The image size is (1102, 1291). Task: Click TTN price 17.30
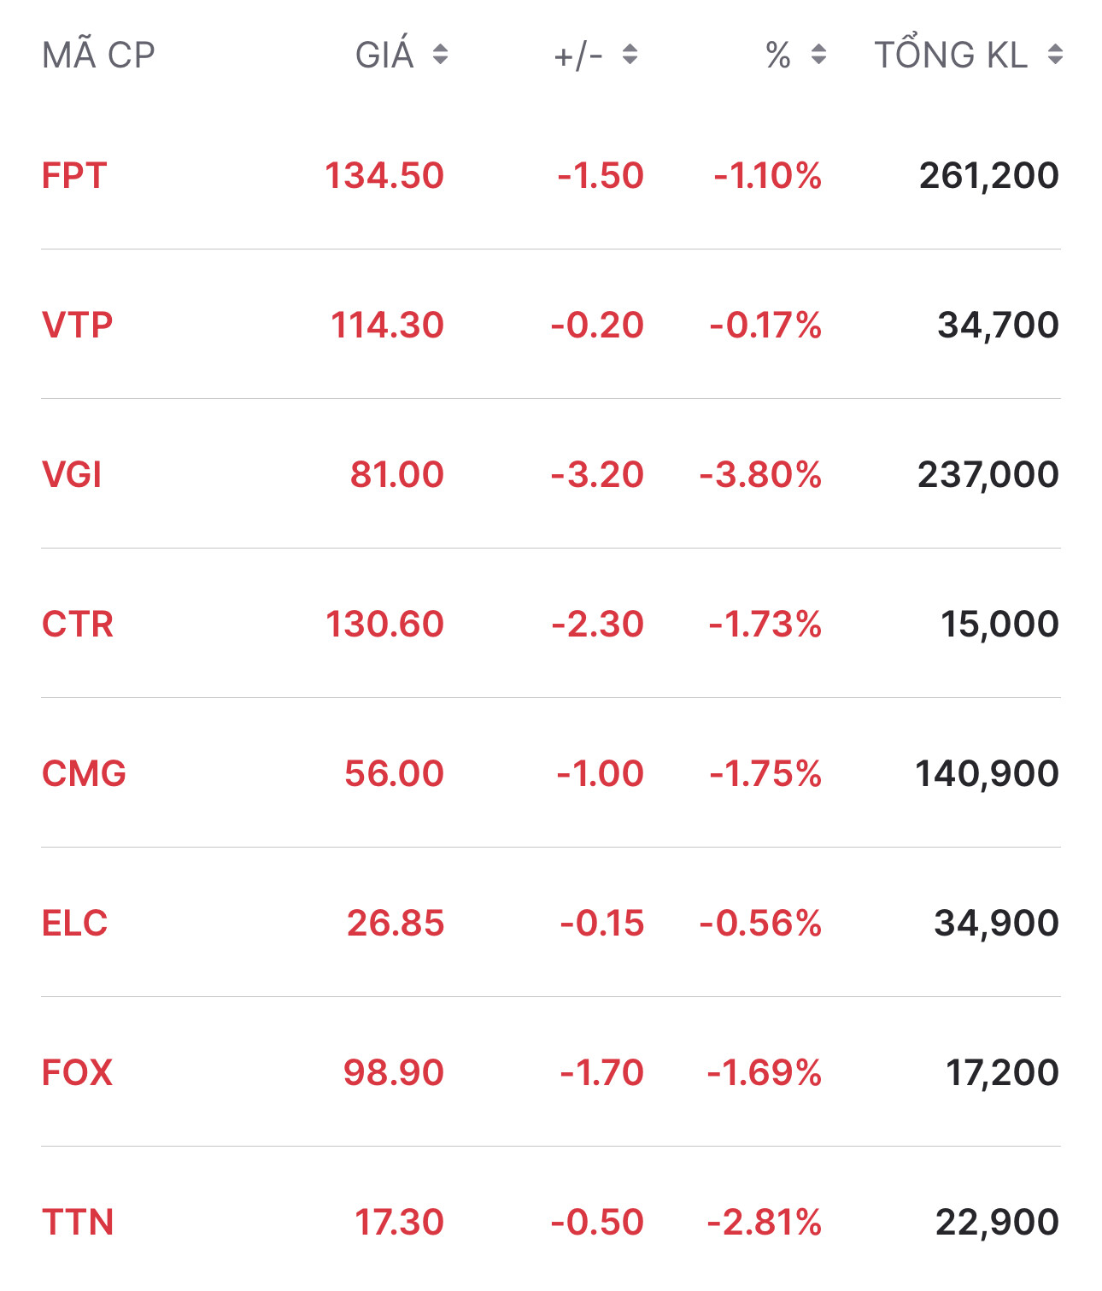(399, 1223)
